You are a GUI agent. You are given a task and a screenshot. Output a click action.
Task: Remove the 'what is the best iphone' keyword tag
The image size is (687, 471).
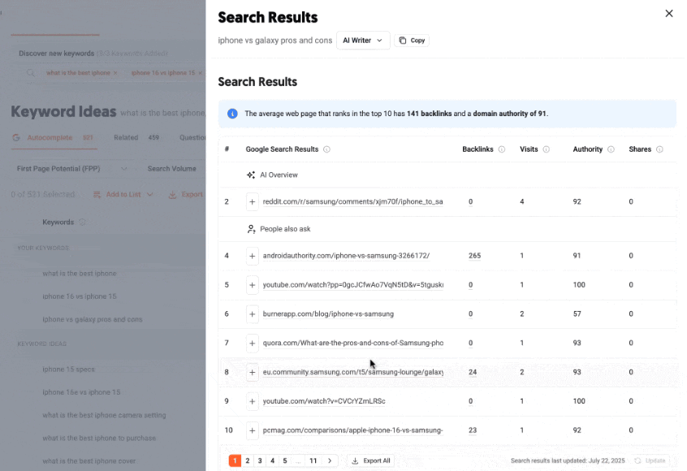click(115, 73)
